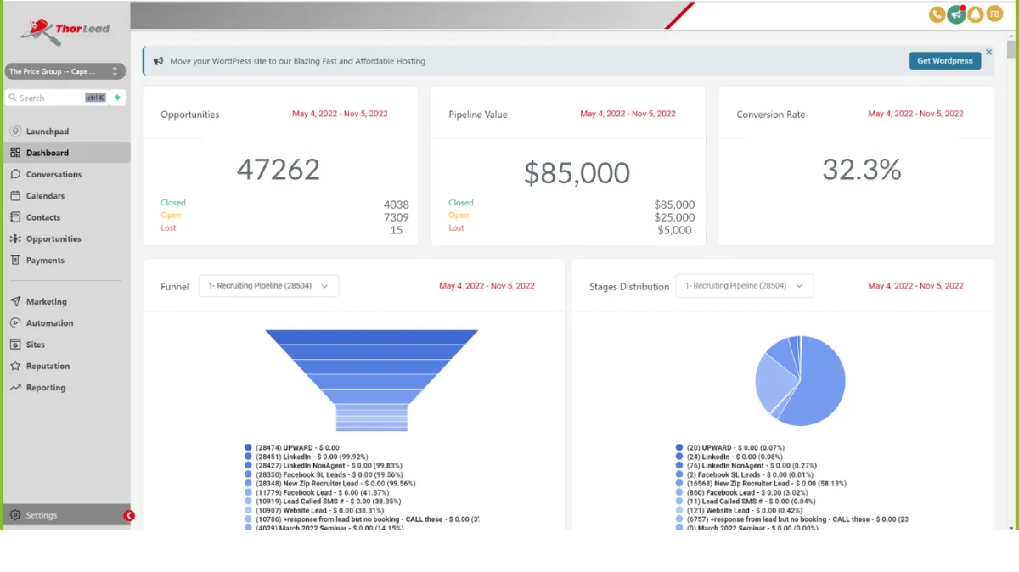
Task: Collapse sidebar with the red arrow icon
Action: (x=129, y=515)
